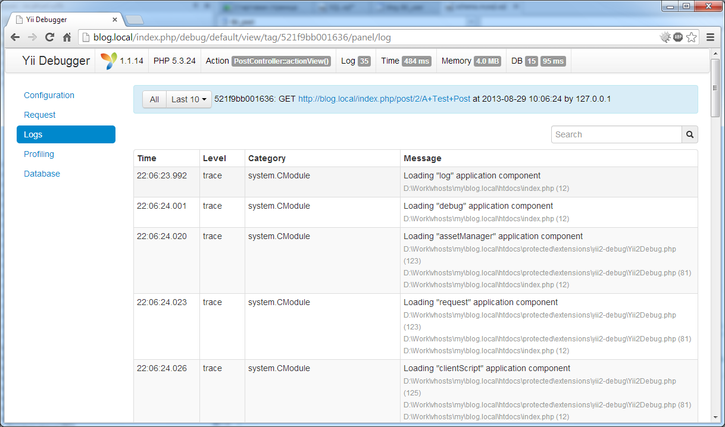Image resolution: width=725 pixels, height=427 pixels.
Task: Click the browser address bar URL
Action: pos(242,37)
